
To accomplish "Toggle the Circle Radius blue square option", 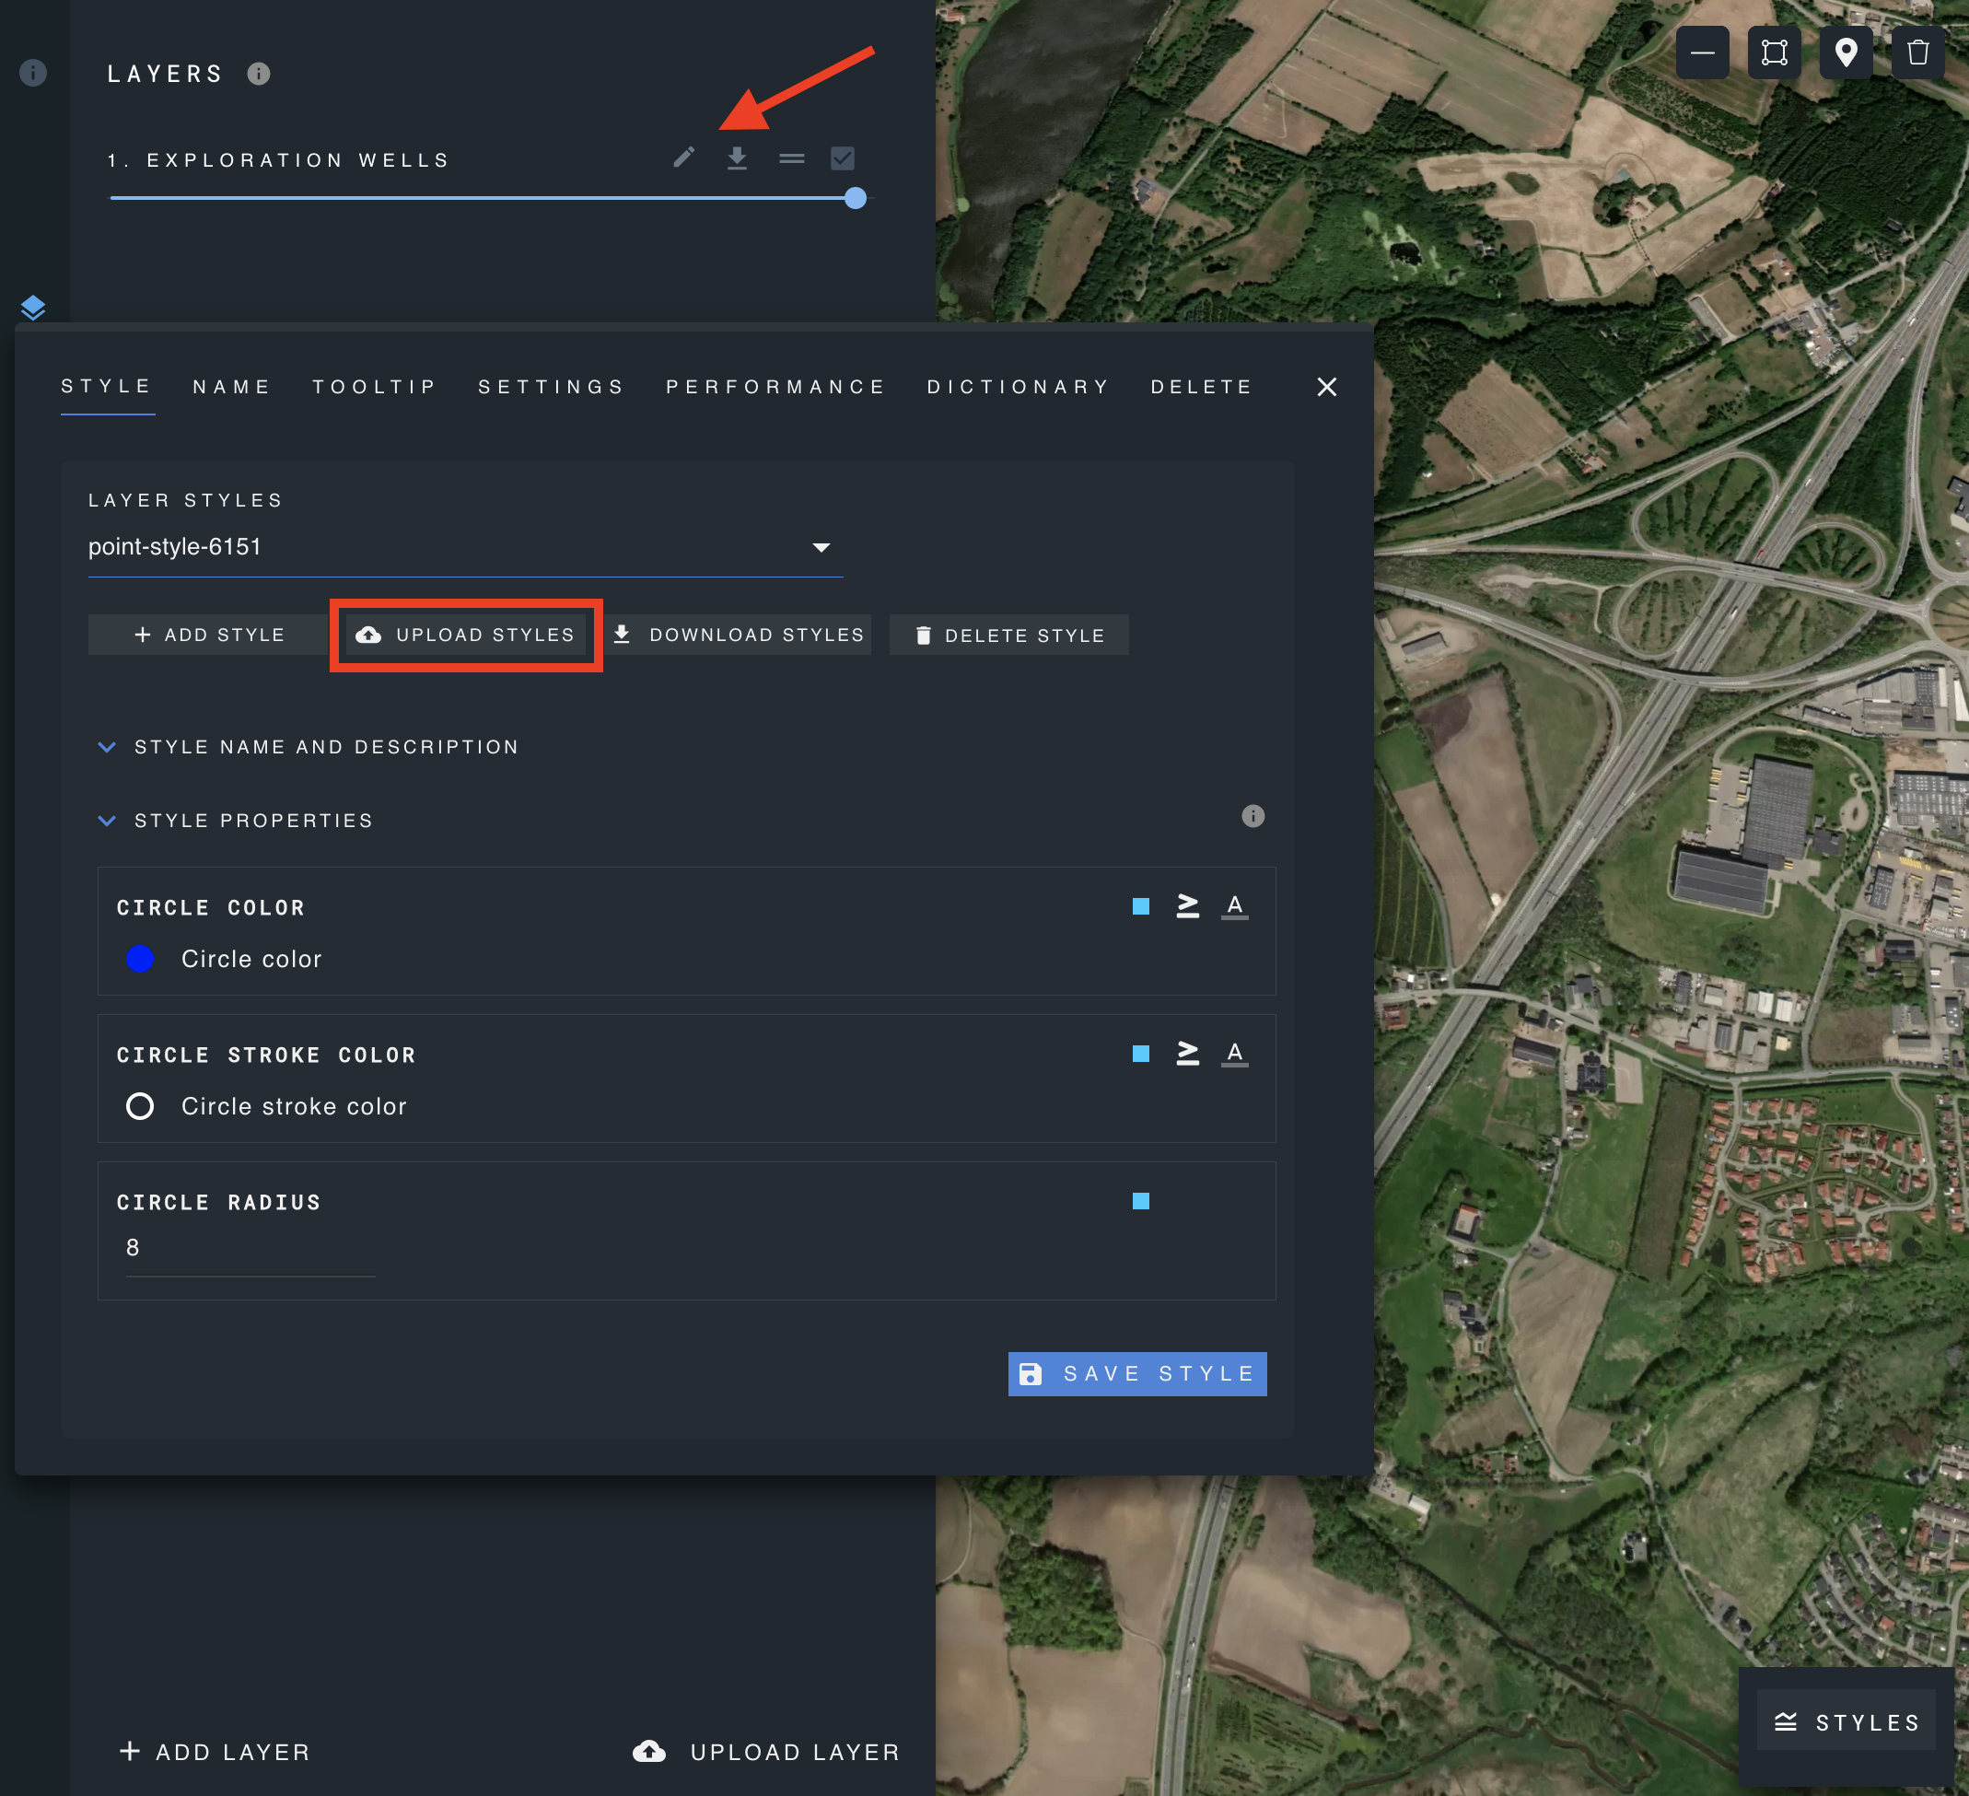I will click(x=1141, y=1201).
